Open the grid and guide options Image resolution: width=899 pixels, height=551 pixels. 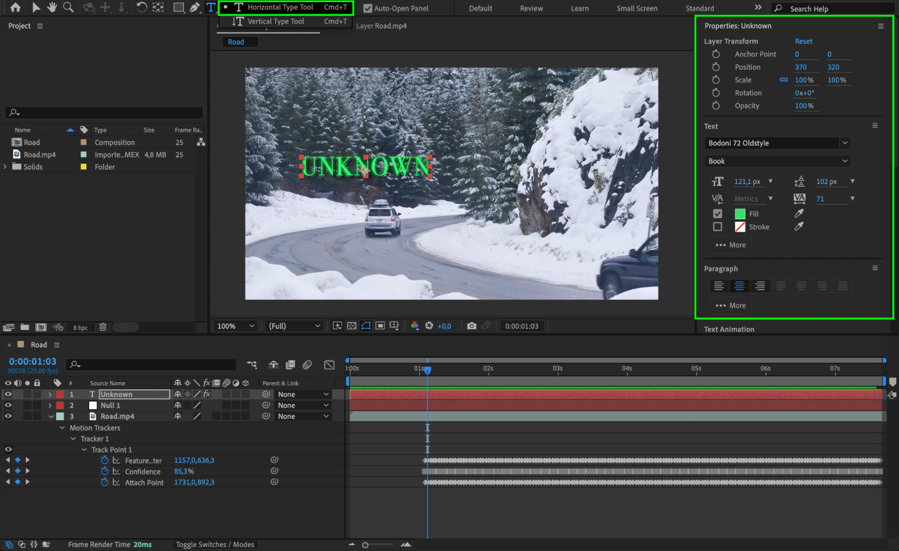click(394, 326)
